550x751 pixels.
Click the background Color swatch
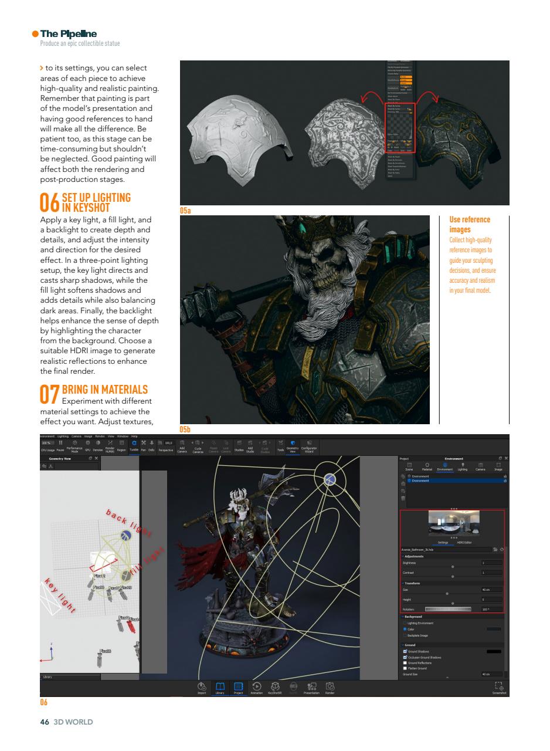coord(494,629)
